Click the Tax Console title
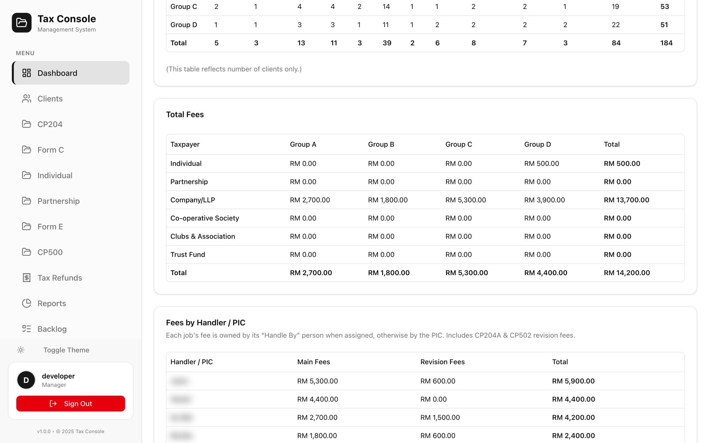This screenshot has height=443, width=709. [x=67, y=19]
